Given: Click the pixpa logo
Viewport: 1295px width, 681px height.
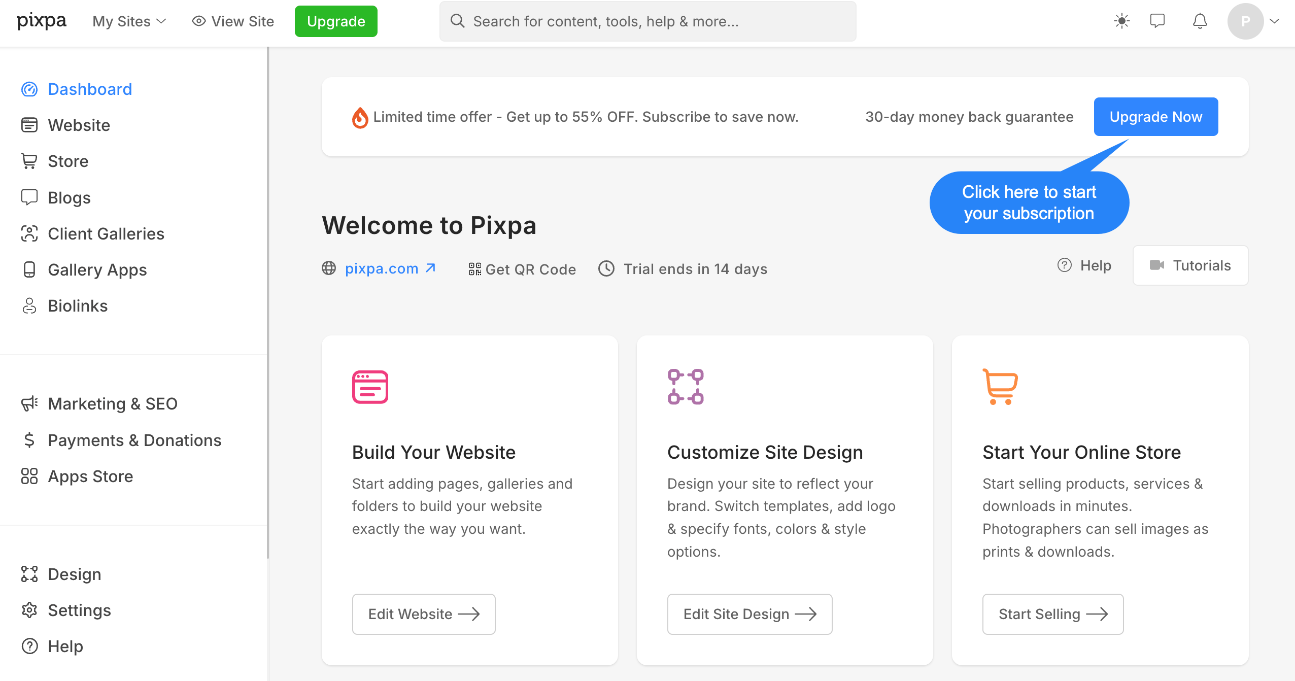Looking at the screenshot, I should click(42, 21).
